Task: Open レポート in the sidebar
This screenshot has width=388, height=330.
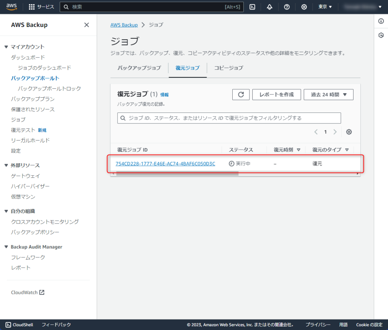Action: tap(21, 267)
